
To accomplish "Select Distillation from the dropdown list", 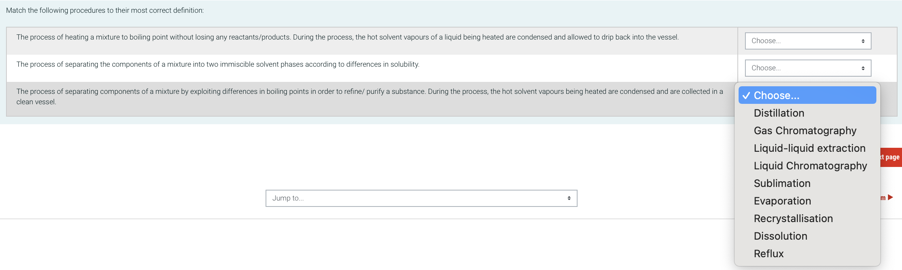I will [779, 113].
